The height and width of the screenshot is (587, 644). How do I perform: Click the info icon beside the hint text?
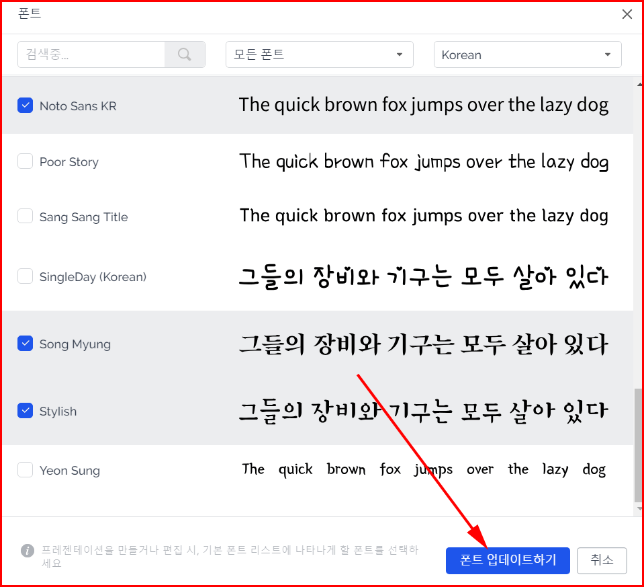[x=27, y=551]
